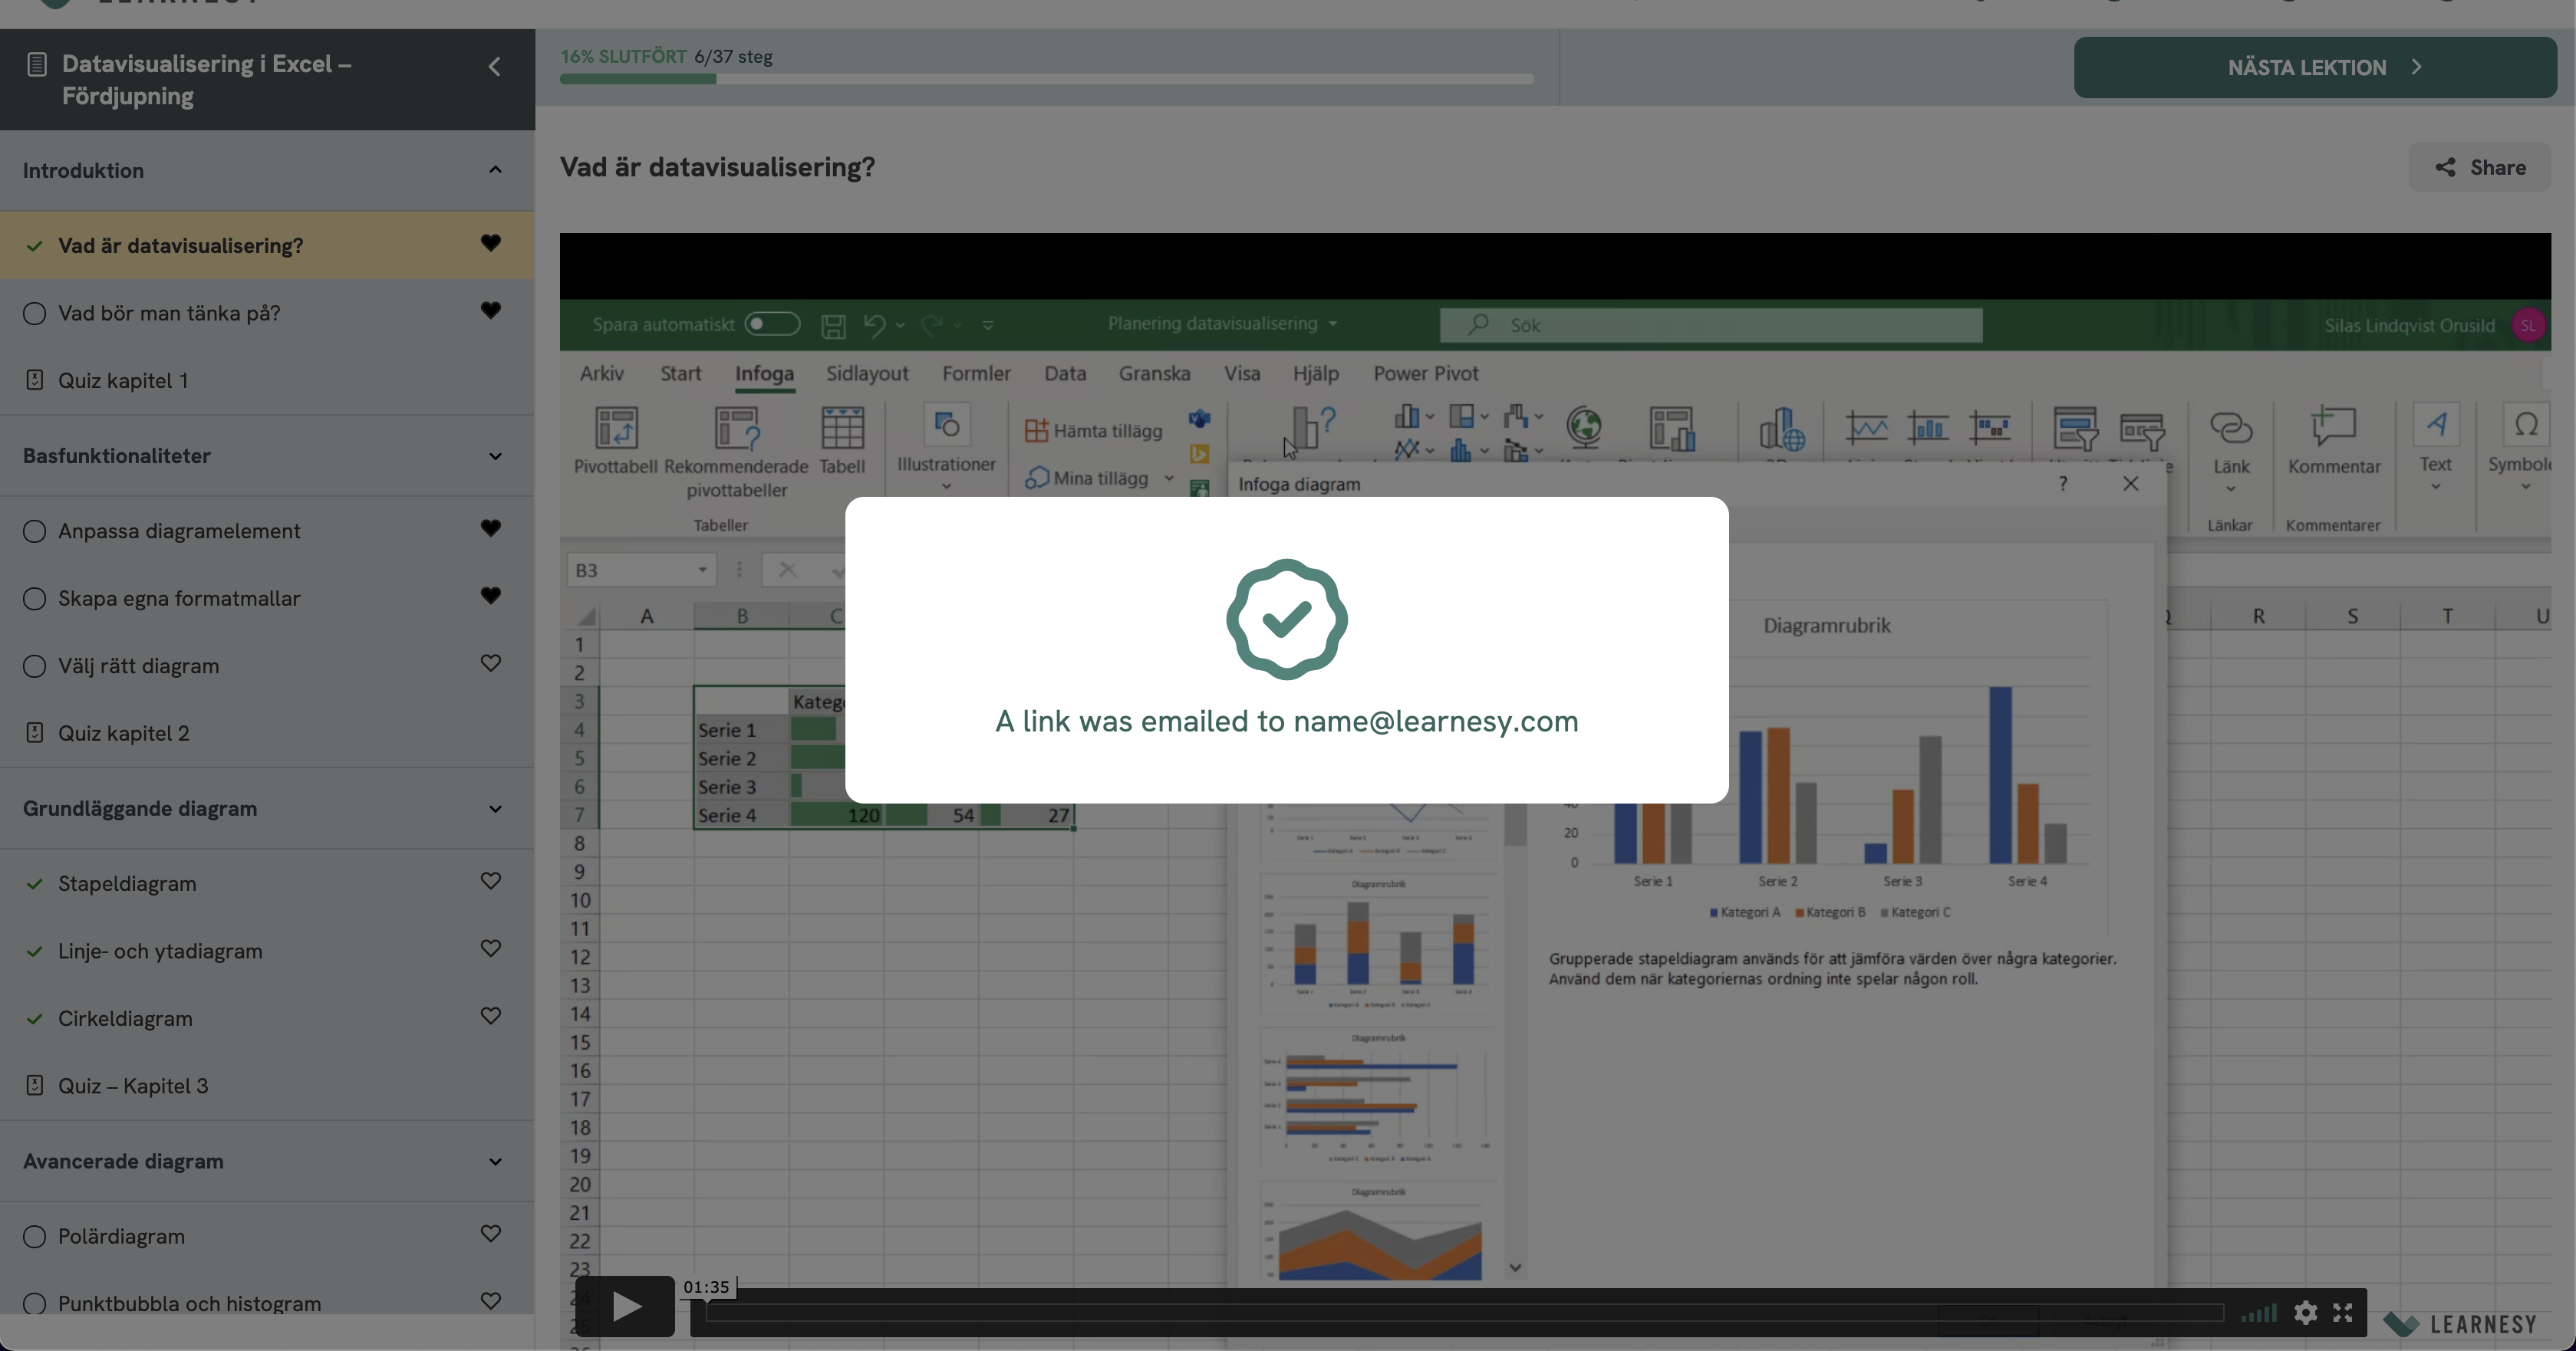Open the 'Anpassa diagramelement' lesson
This screenshot has height=1351, width=2576.
point(179,531)
